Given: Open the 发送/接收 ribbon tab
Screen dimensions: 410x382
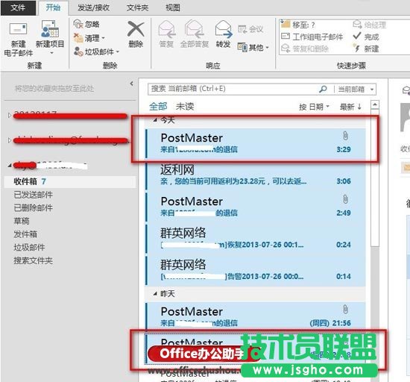Looking at the screenshot, I should [x=93, y=8].
